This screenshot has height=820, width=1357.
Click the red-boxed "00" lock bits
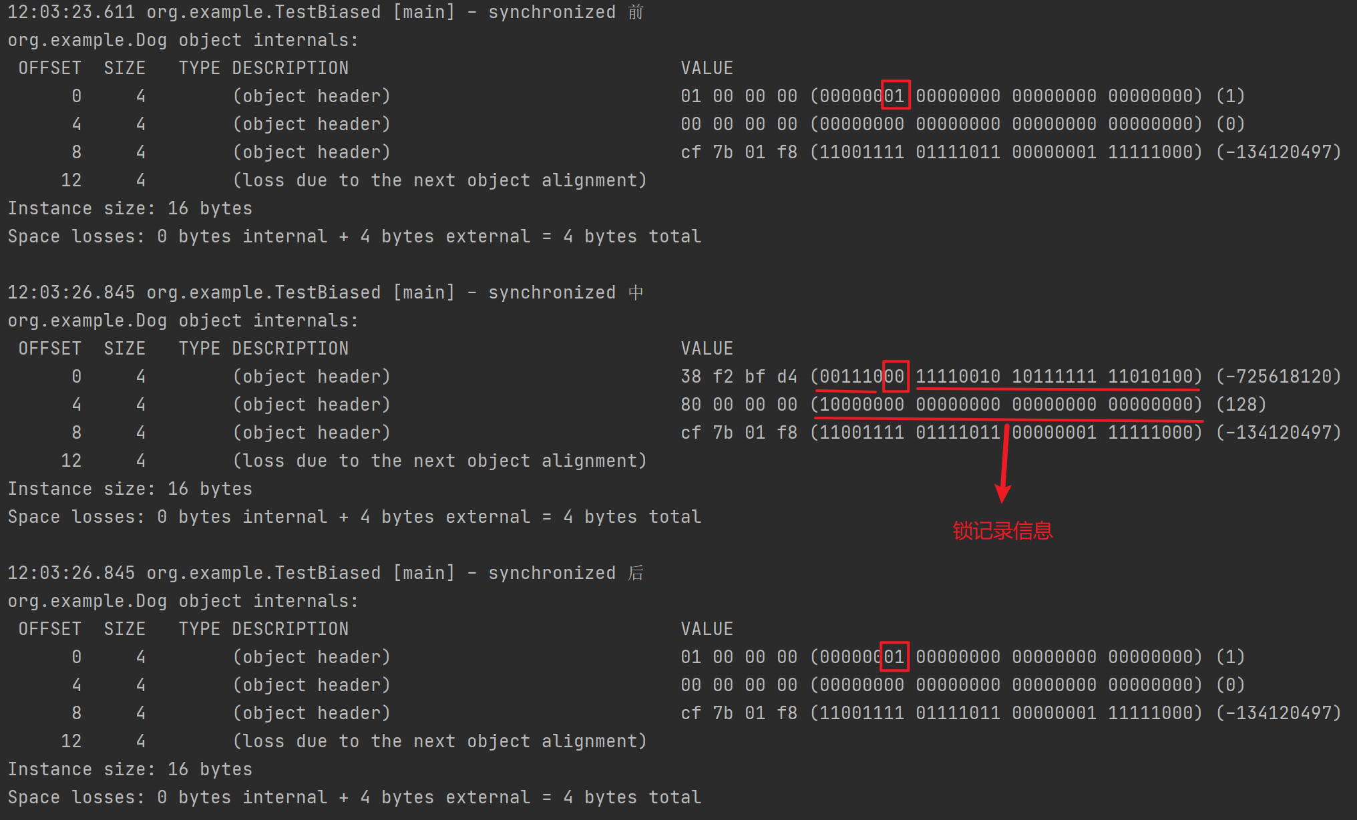pyautogui.click(x=895, y=376)
